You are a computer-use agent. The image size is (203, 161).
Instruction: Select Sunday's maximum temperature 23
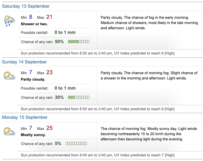coord(49,72)
